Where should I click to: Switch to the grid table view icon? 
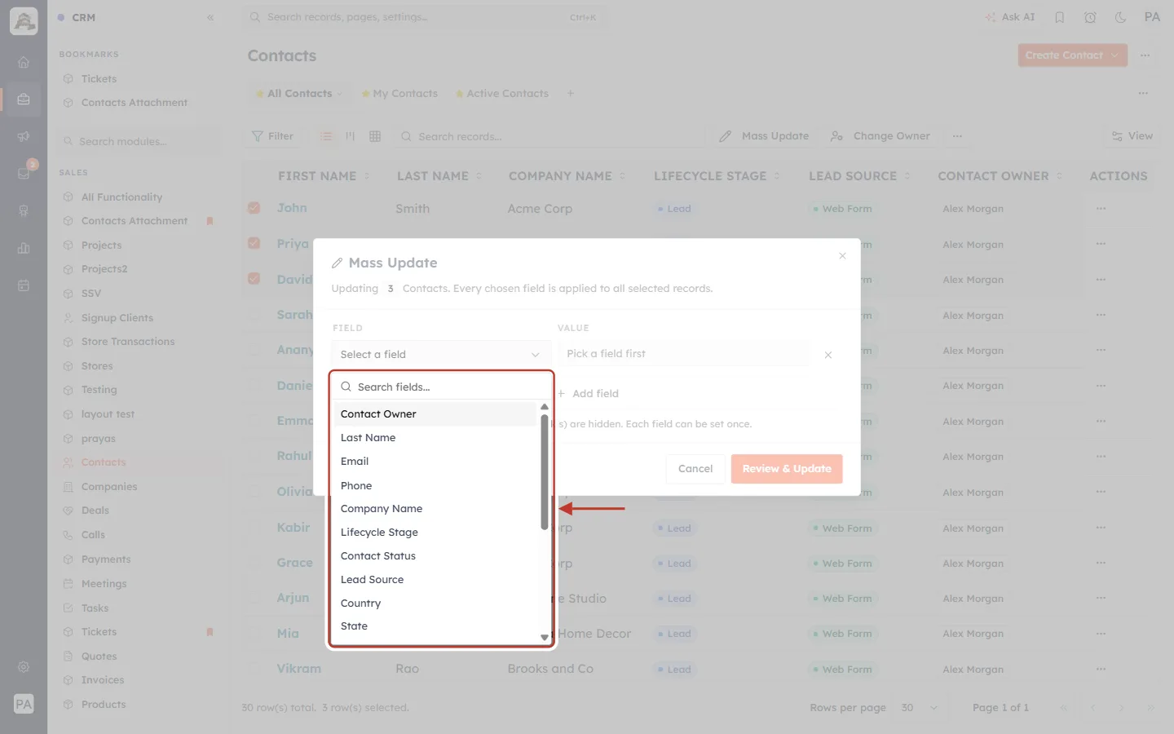[x=375, y=136]
